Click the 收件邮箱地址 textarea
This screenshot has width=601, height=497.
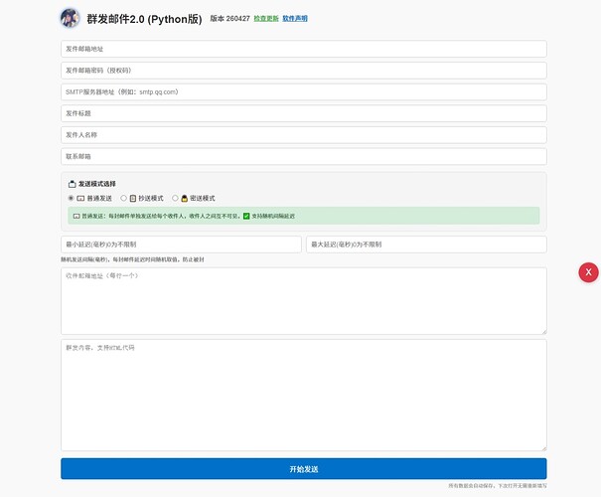tap(304, 301)
